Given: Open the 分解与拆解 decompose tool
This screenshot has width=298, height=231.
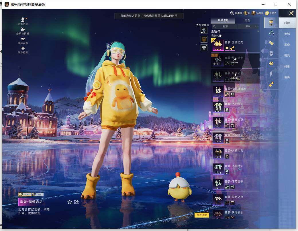Looking at the screenshot, I should pyautogui.click(x=23, y=30).
